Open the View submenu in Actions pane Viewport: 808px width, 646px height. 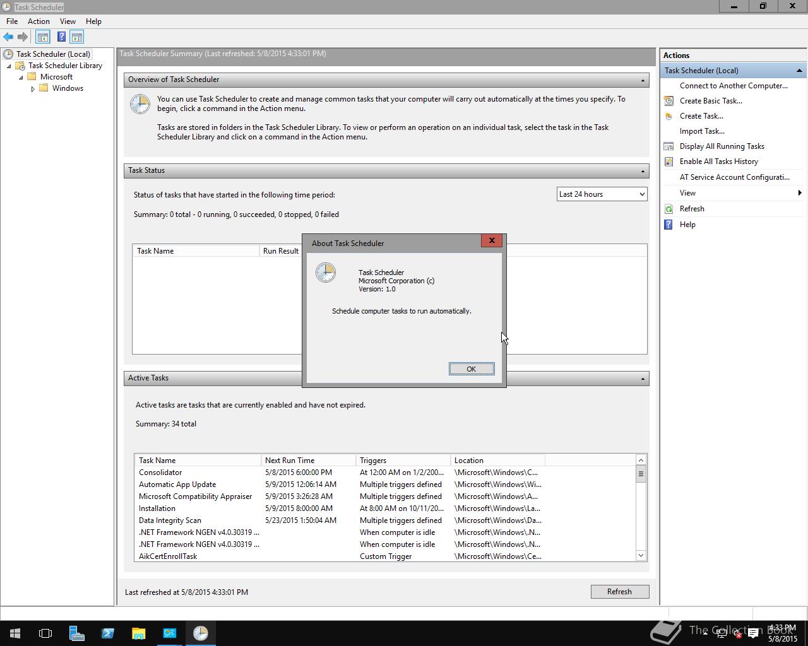[733, 193]
